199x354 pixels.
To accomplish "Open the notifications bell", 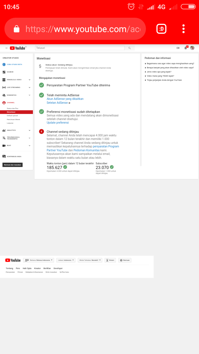I will point(185,48).
